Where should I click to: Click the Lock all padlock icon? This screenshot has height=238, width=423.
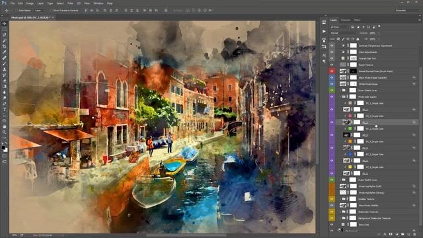coord(358,39)
